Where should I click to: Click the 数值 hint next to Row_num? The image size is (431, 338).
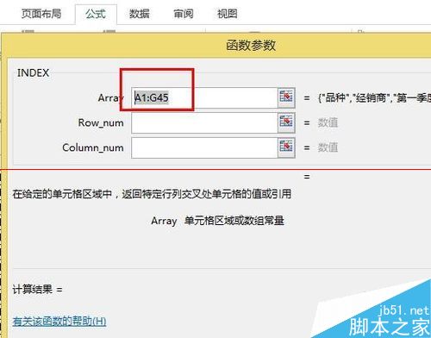328,122
